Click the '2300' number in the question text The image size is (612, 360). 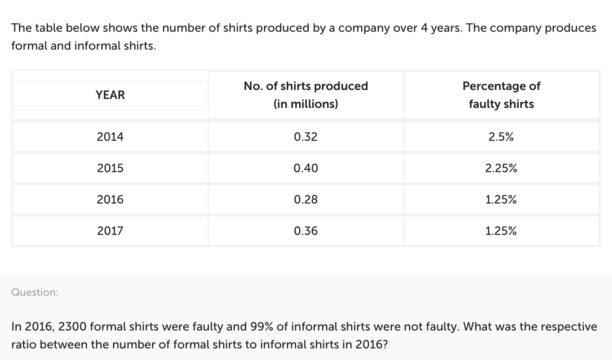[x=73, y=327]
